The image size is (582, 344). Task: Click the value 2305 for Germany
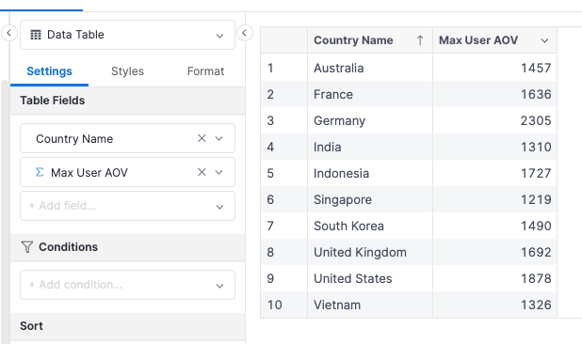click(536, 120)
